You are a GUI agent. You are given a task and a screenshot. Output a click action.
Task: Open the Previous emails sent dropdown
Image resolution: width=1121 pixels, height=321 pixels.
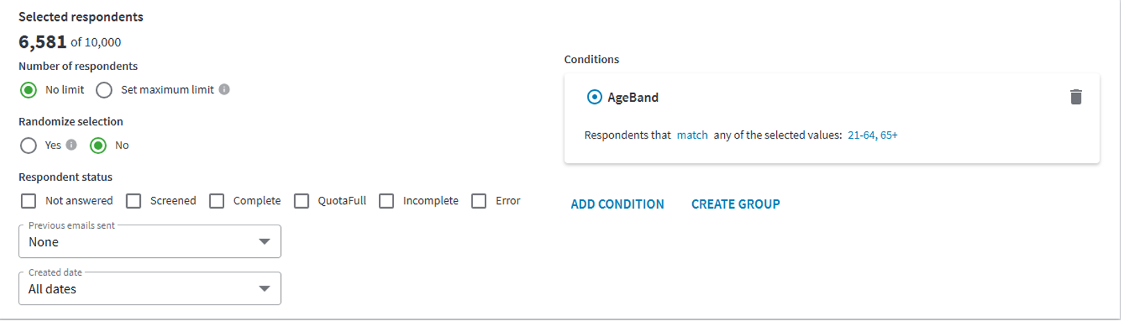coord(150,241)
